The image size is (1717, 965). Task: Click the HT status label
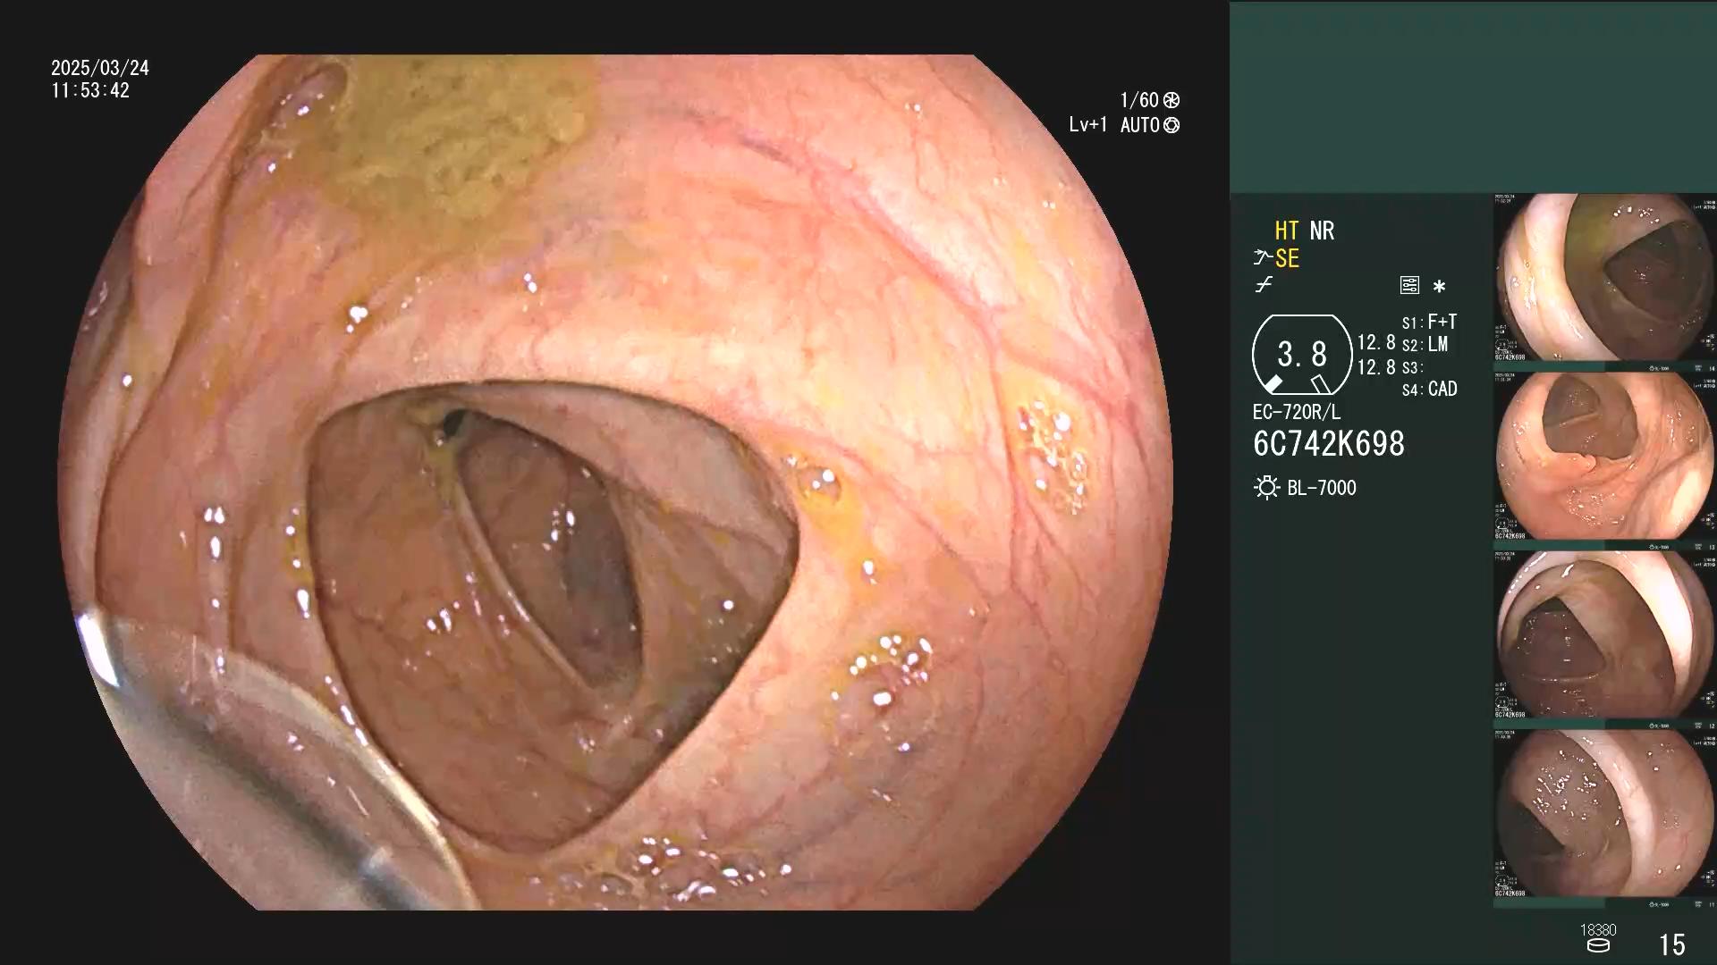(x=1286, y=231)
